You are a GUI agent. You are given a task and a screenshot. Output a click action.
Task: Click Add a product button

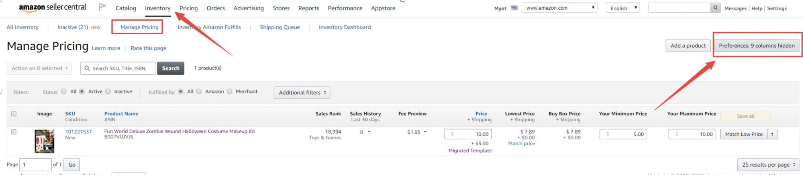[x=688, y=46]
